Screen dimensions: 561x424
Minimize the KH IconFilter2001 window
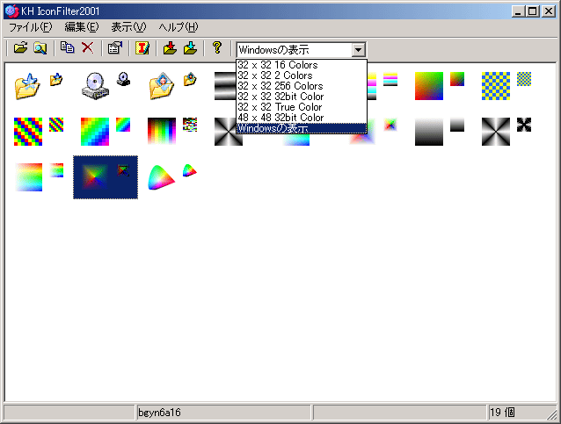[x=519, y=11]
